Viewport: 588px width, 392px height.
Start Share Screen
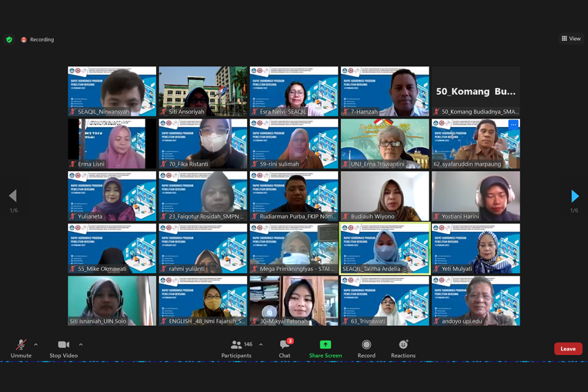[325, 345]
